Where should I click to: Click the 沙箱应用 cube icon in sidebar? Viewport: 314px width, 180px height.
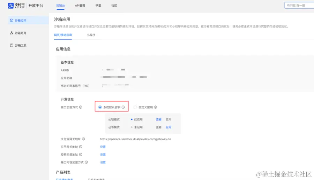[12, 21]
